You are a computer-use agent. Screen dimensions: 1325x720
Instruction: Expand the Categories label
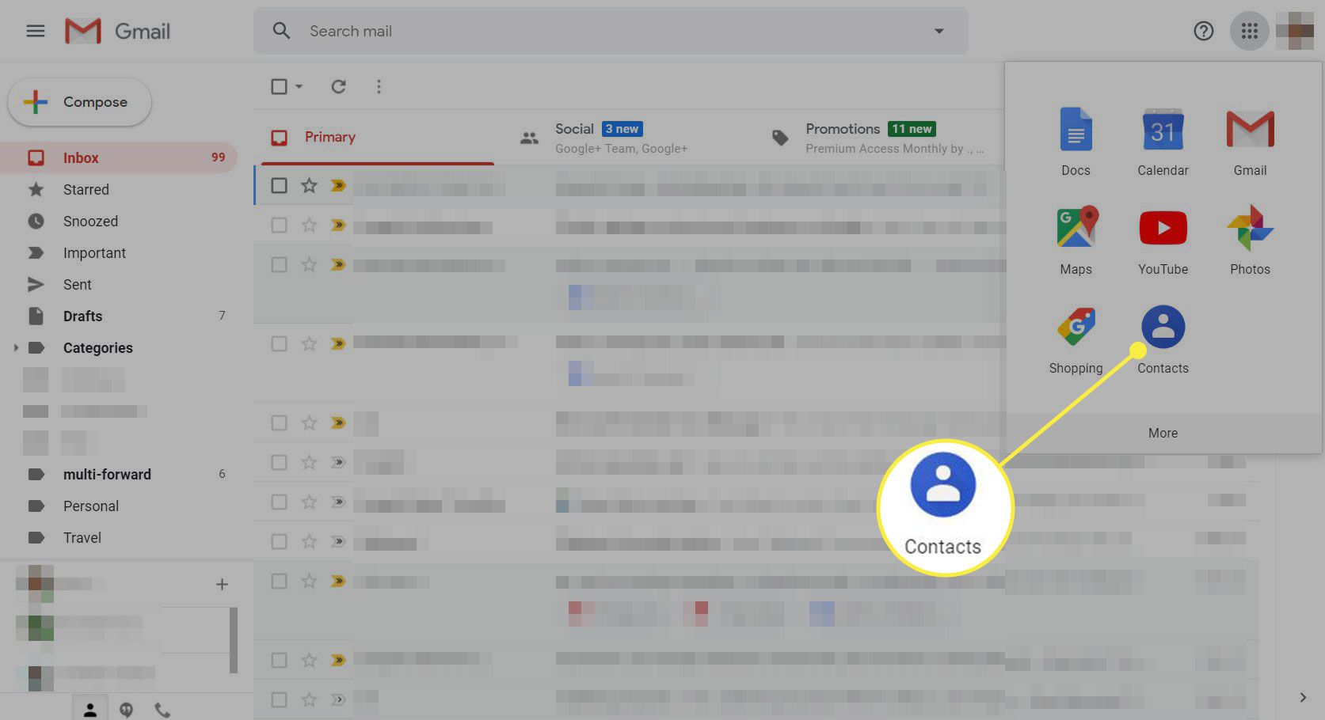click(15, 347)
